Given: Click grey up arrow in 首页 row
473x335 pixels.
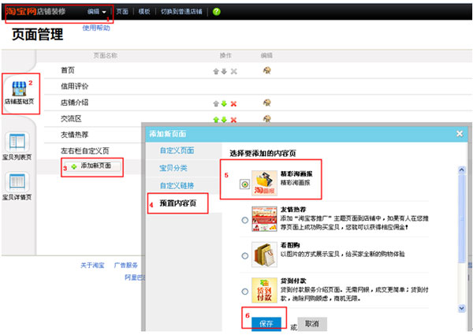Looking at the screenshot, I should coord(216,72).
